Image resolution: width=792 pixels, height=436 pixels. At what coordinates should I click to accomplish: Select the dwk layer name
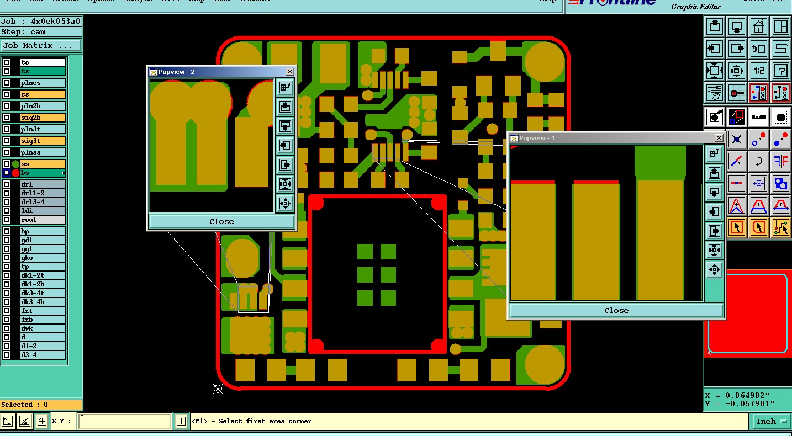pos(43,328)
